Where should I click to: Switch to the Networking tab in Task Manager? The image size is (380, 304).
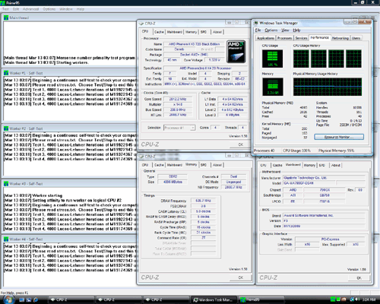[x=340, y=38]
